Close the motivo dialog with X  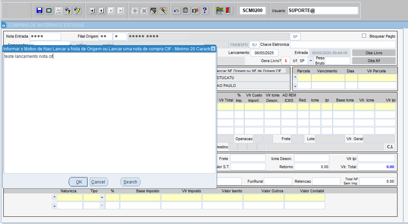pyautogui.click(x=213, y=49)
